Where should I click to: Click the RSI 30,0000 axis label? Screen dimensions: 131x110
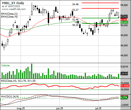125,90
